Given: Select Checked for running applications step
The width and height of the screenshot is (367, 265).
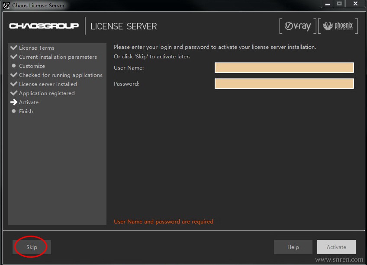Looking at the screenshot, I should [x=61, y=75].
